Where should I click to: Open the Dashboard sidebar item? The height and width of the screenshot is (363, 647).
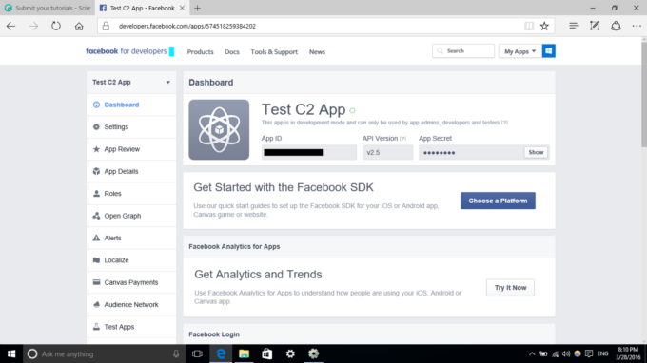[x=131, y=105]
